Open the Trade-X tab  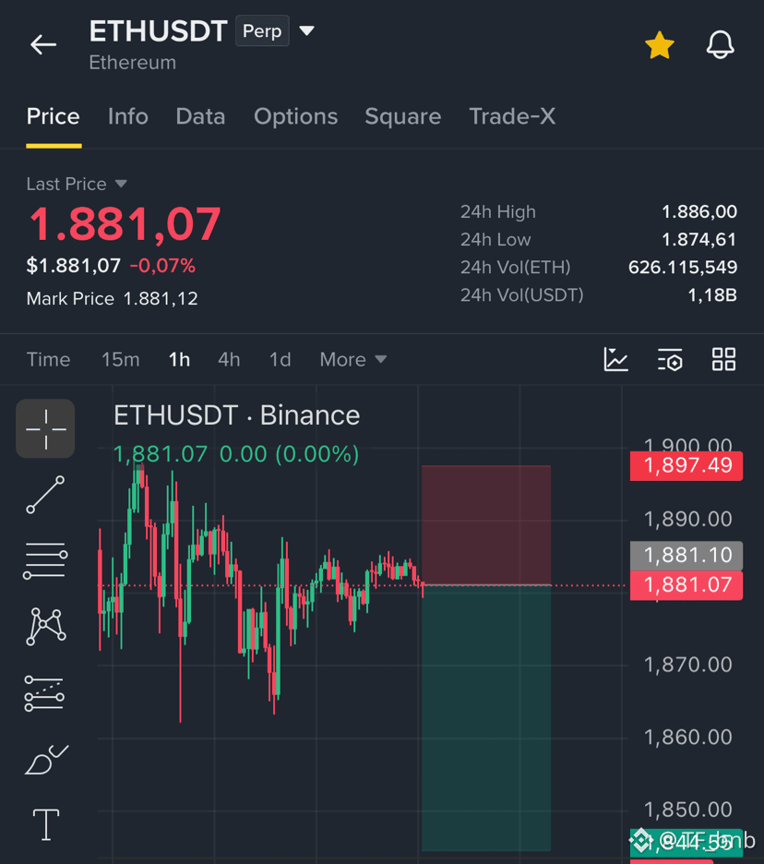[512, 117]
